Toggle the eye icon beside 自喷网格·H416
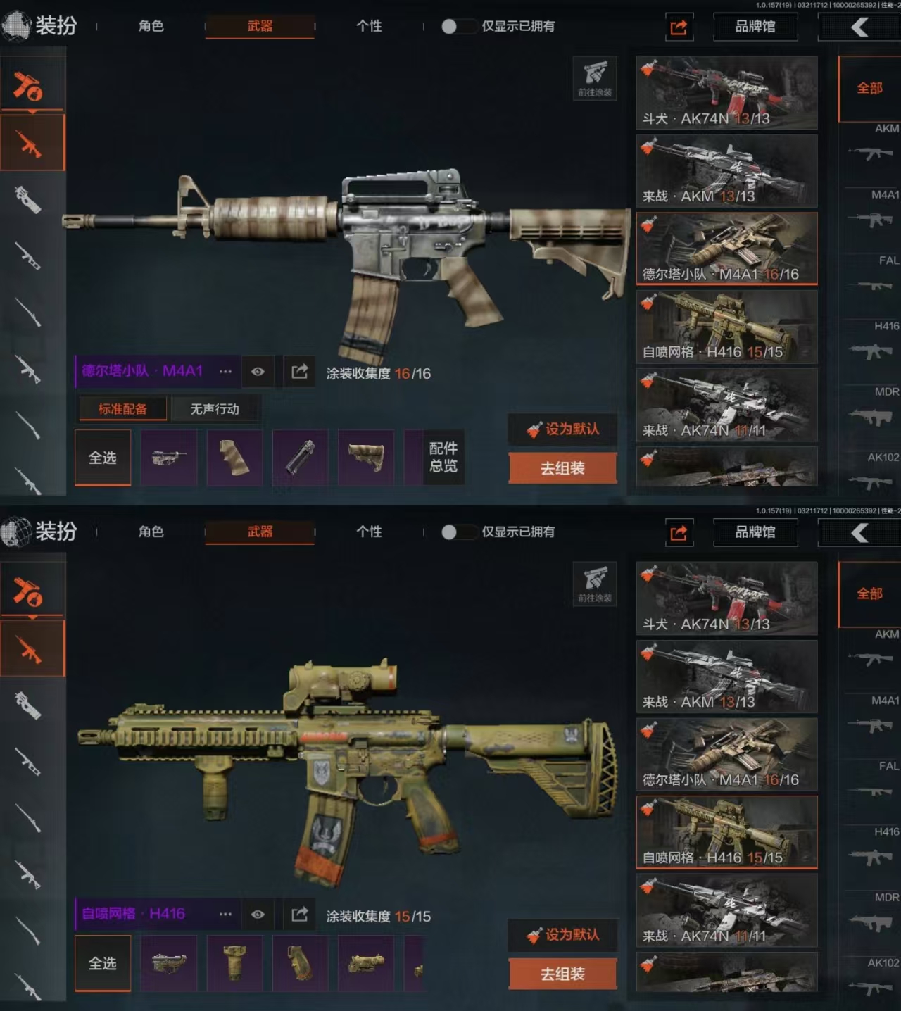 pyautogui.click(x=258, y=914)
